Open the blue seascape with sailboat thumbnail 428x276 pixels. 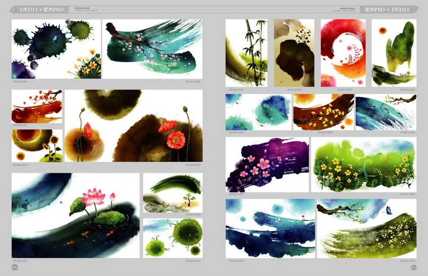(x=270, y=228)
